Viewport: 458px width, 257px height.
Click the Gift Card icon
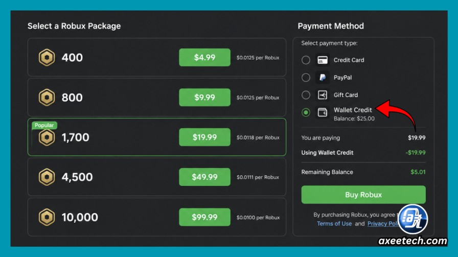323,95
